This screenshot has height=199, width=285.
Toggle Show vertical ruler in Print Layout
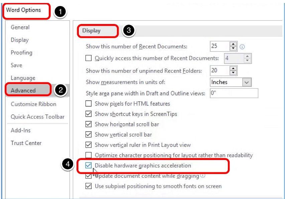[89, 145]
